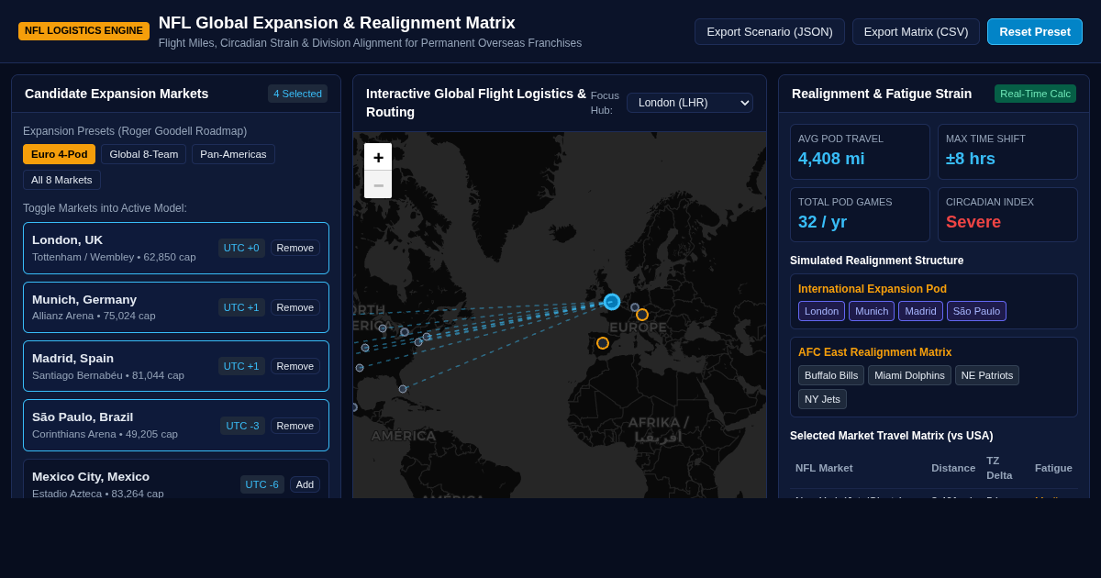1101x578 pixels.
Task: Click the orange Munich marker on the map
Action: tap(642, 315)
